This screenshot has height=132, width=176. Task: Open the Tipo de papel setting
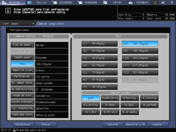coord(22,45)
